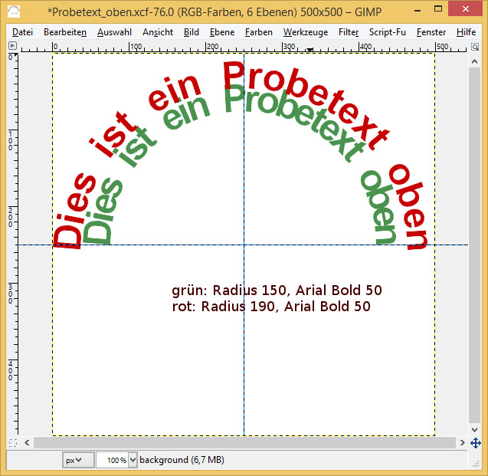The height and width of the screenshot is (476, 488).
Task: Open the Ansicht menu
Action: click(x=158, y=32)
